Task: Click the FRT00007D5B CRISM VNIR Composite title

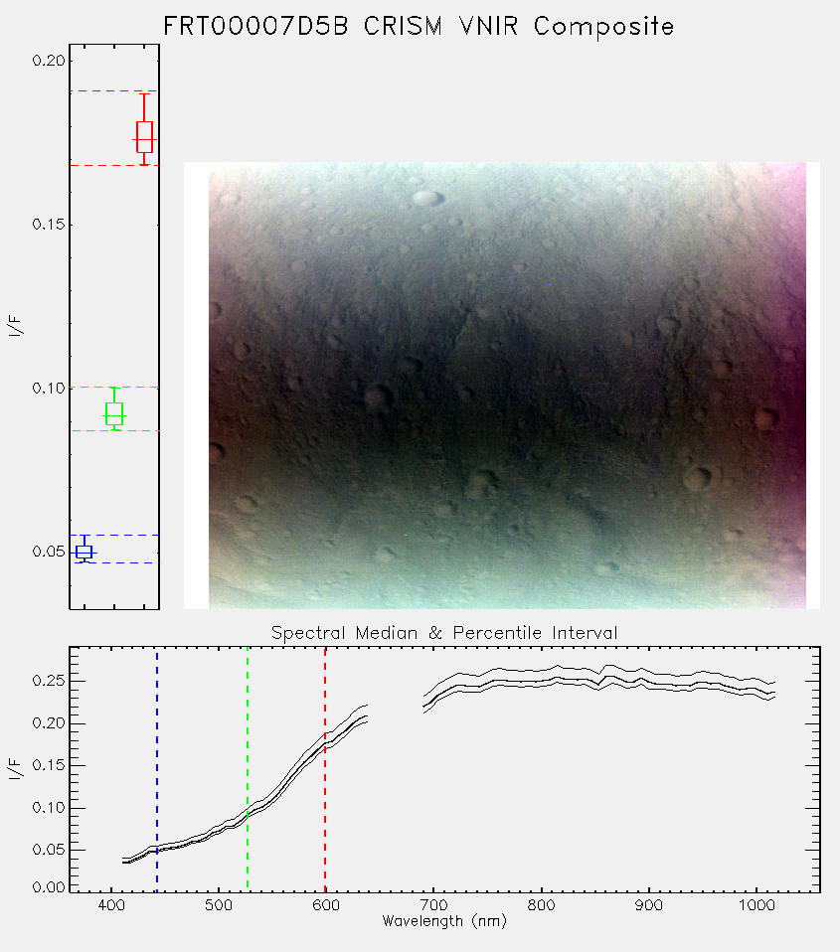Action: (419, 26)
